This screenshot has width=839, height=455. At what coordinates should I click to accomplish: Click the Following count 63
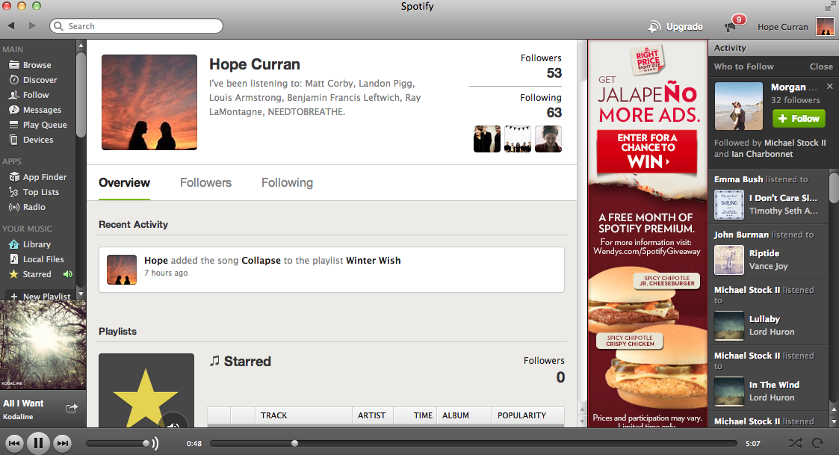pyautogui.click(x=554, y=112)
